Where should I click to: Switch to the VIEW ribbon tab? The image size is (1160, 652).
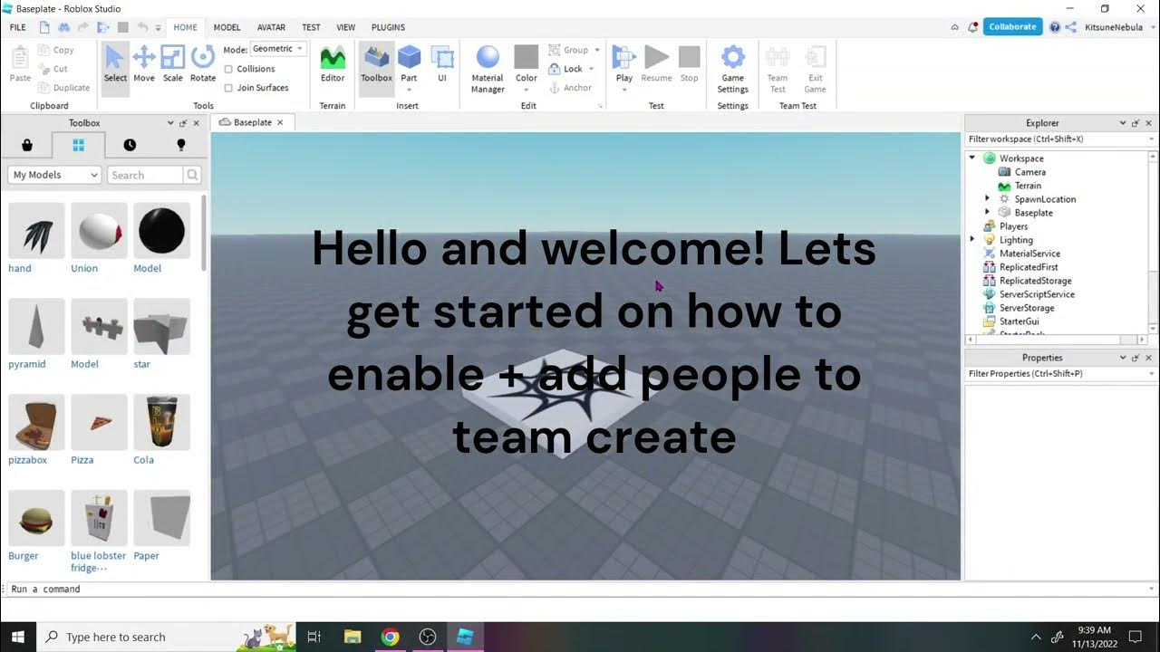click(345, 27)
